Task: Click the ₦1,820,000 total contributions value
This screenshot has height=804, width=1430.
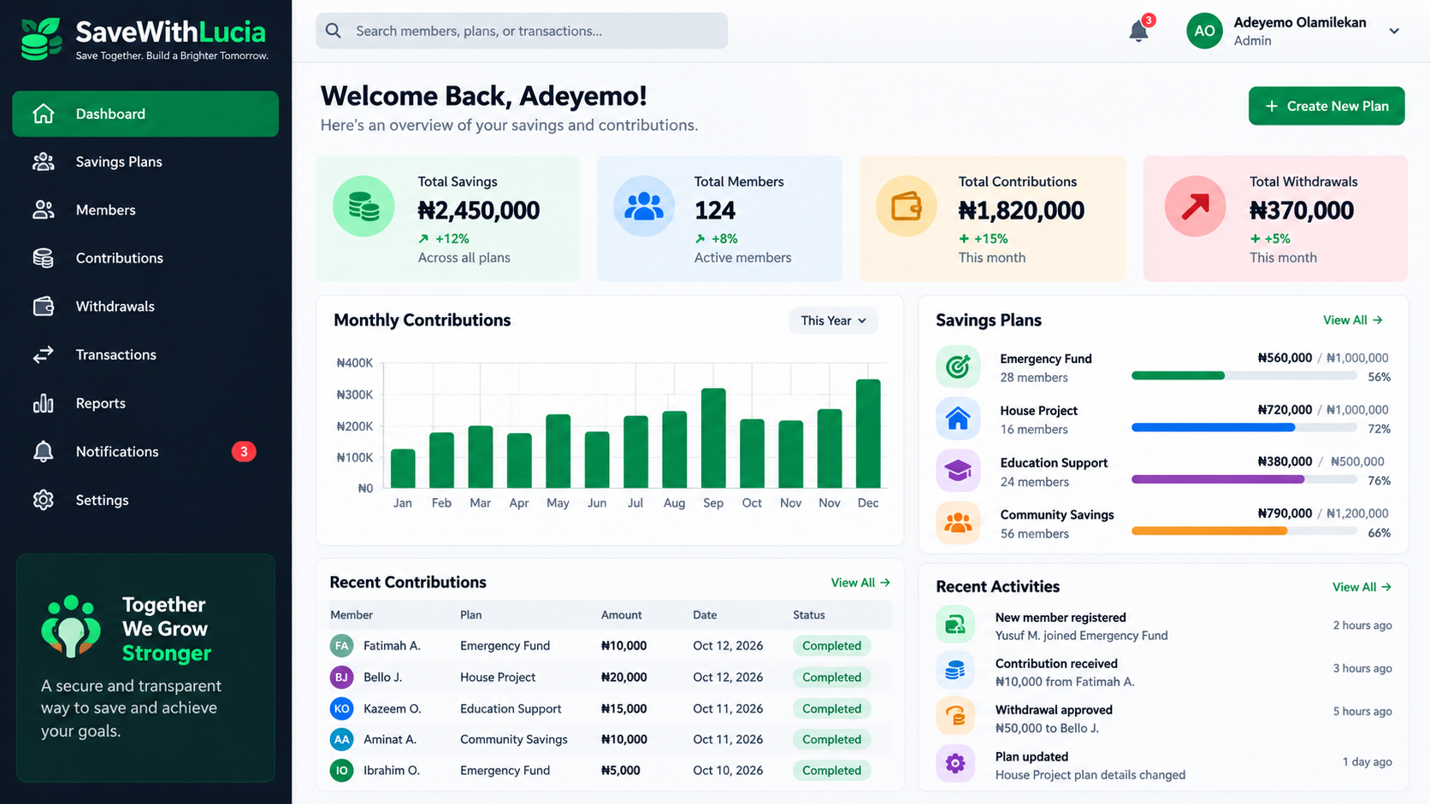Action: [1021, 210]
